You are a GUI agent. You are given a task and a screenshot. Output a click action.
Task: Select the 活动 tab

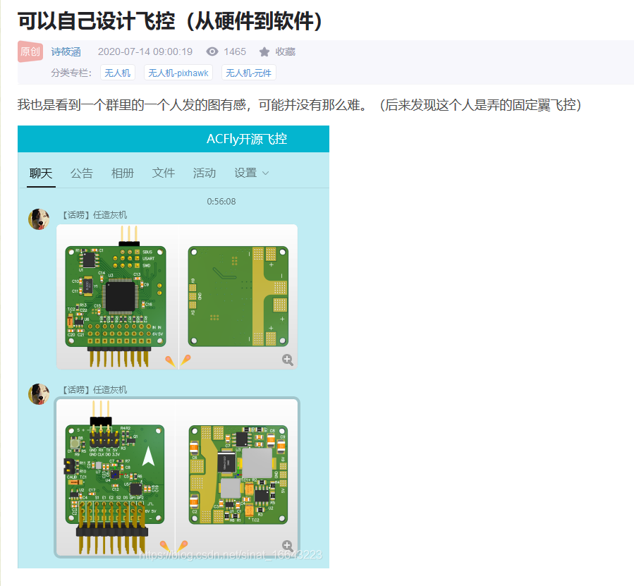coord(205,173)
